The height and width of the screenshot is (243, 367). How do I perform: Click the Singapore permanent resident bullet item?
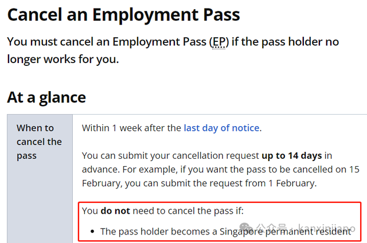[225, 232]
